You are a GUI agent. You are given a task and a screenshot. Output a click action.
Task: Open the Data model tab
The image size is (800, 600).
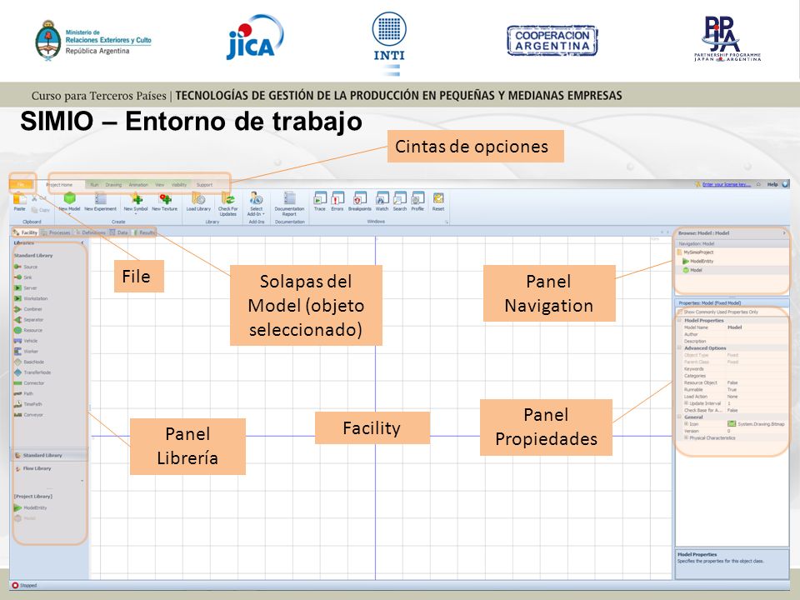(119, 232)
